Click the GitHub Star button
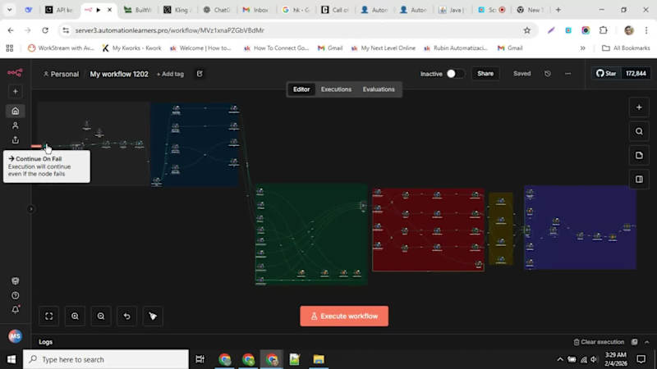 (x=606, y=74)
